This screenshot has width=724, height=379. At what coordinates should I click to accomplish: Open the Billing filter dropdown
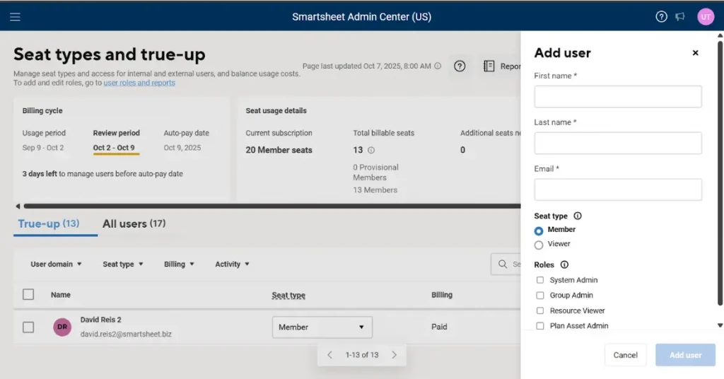click(x=179, y=264)
